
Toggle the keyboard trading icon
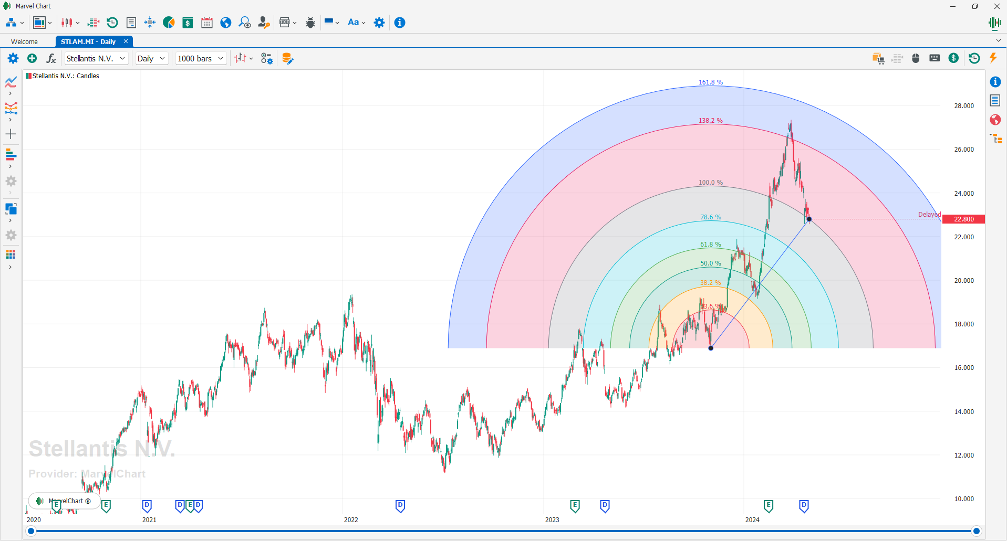935,58
